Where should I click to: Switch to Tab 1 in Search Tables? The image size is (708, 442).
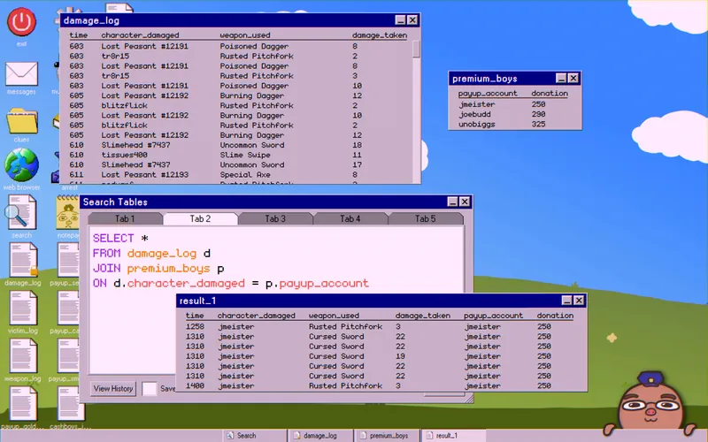point(125,218)
